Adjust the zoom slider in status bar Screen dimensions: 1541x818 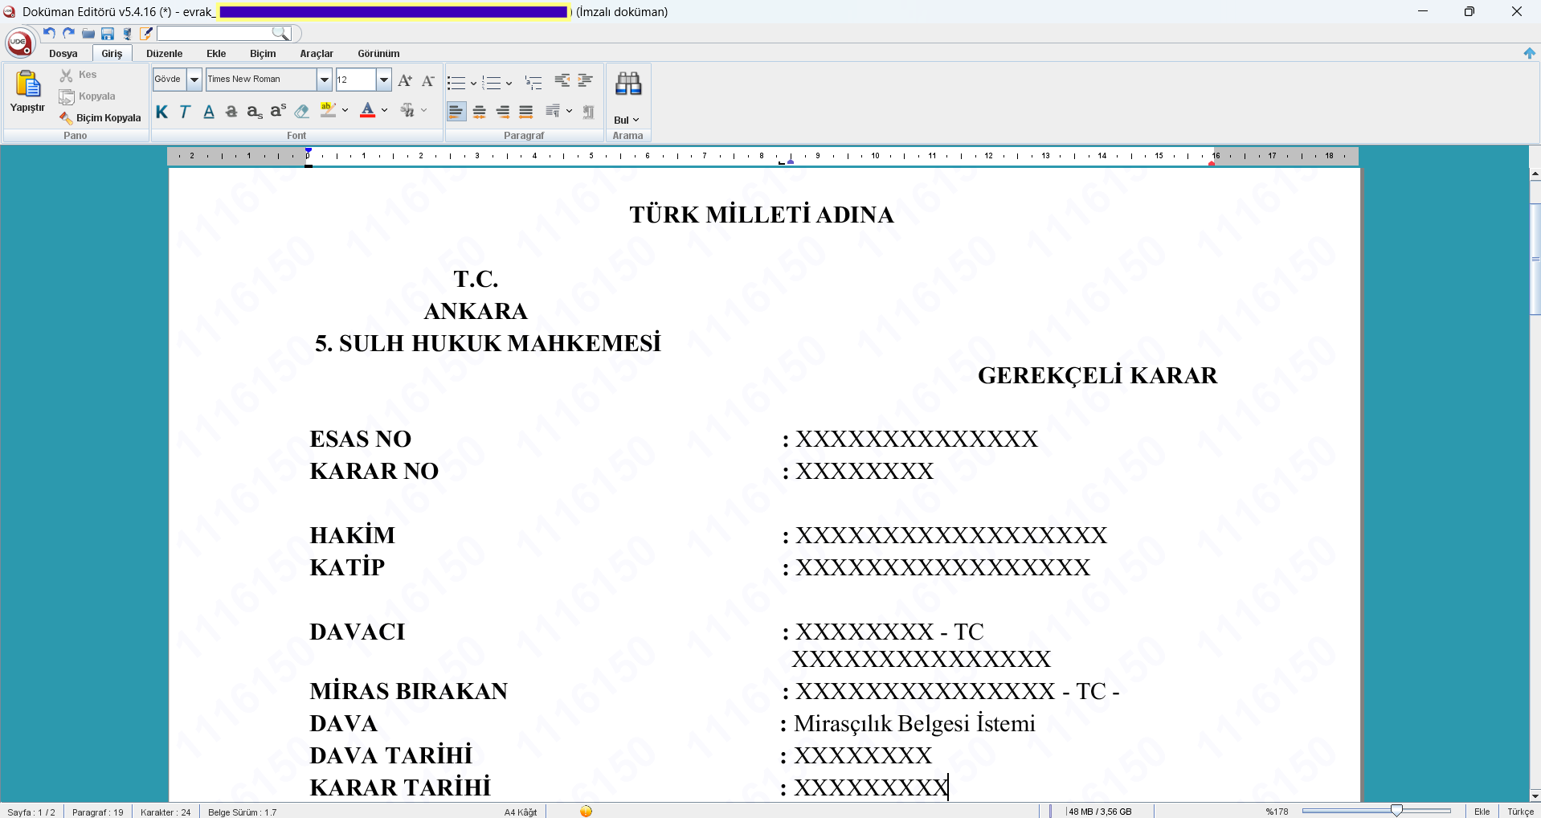pos(1397,811)
